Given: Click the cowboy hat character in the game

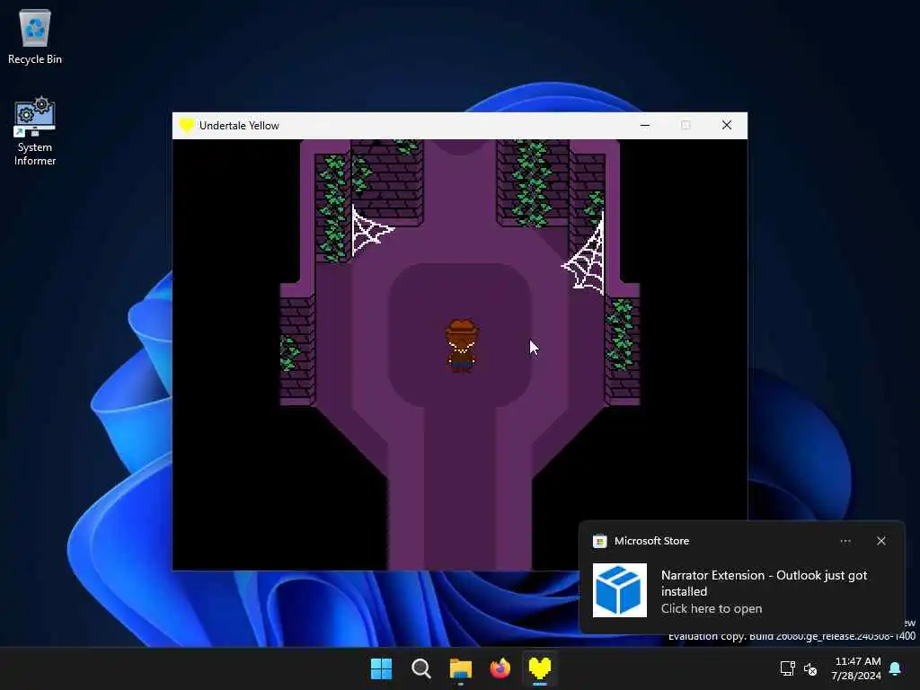Looking at the screenshot, I should 462,346.
